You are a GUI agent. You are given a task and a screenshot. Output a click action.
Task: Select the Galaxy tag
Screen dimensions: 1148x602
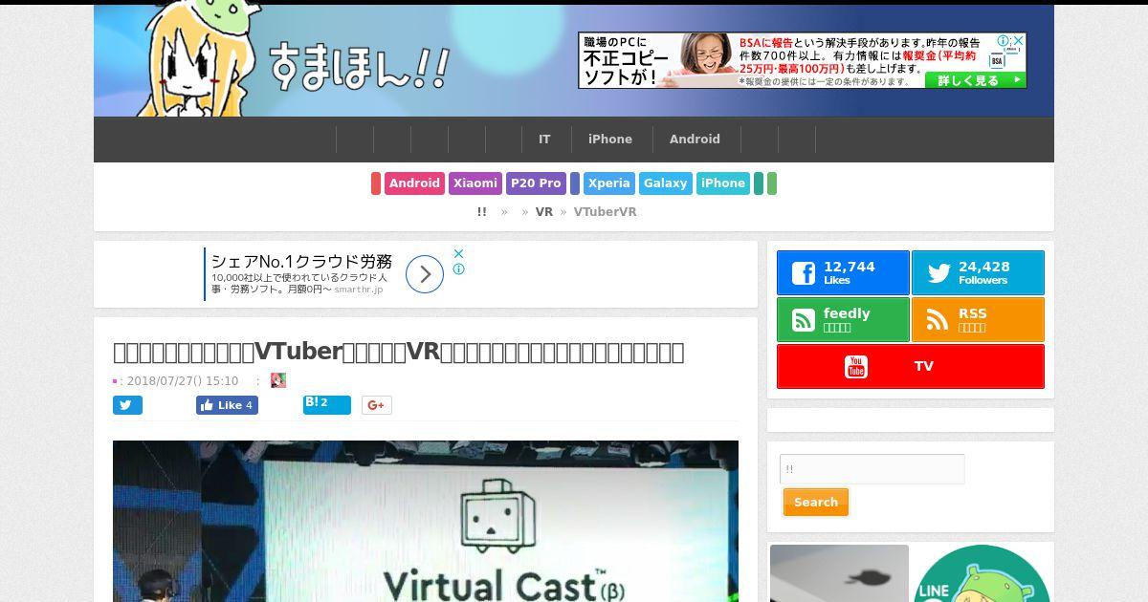point(666,183)
